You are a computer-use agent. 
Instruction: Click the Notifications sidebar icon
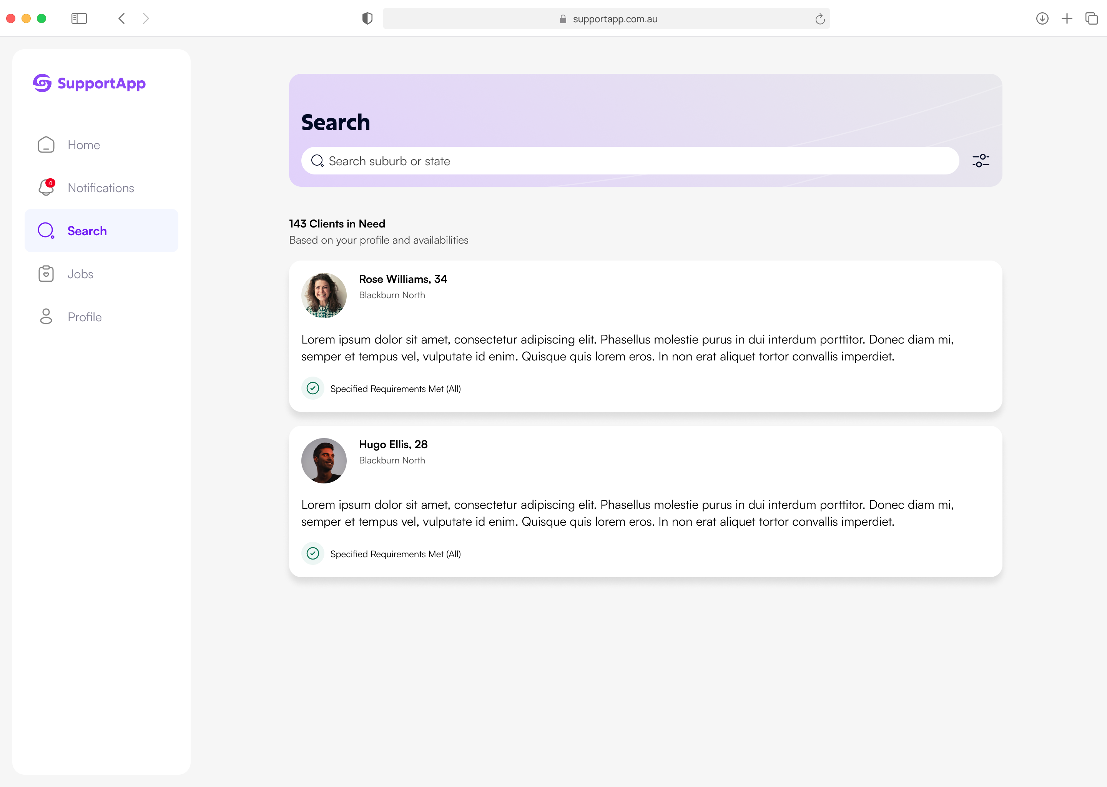click(x=46, y=188)
